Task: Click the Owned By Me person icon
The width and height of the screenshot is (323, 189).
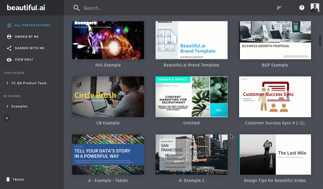Action: coord(9,37)
